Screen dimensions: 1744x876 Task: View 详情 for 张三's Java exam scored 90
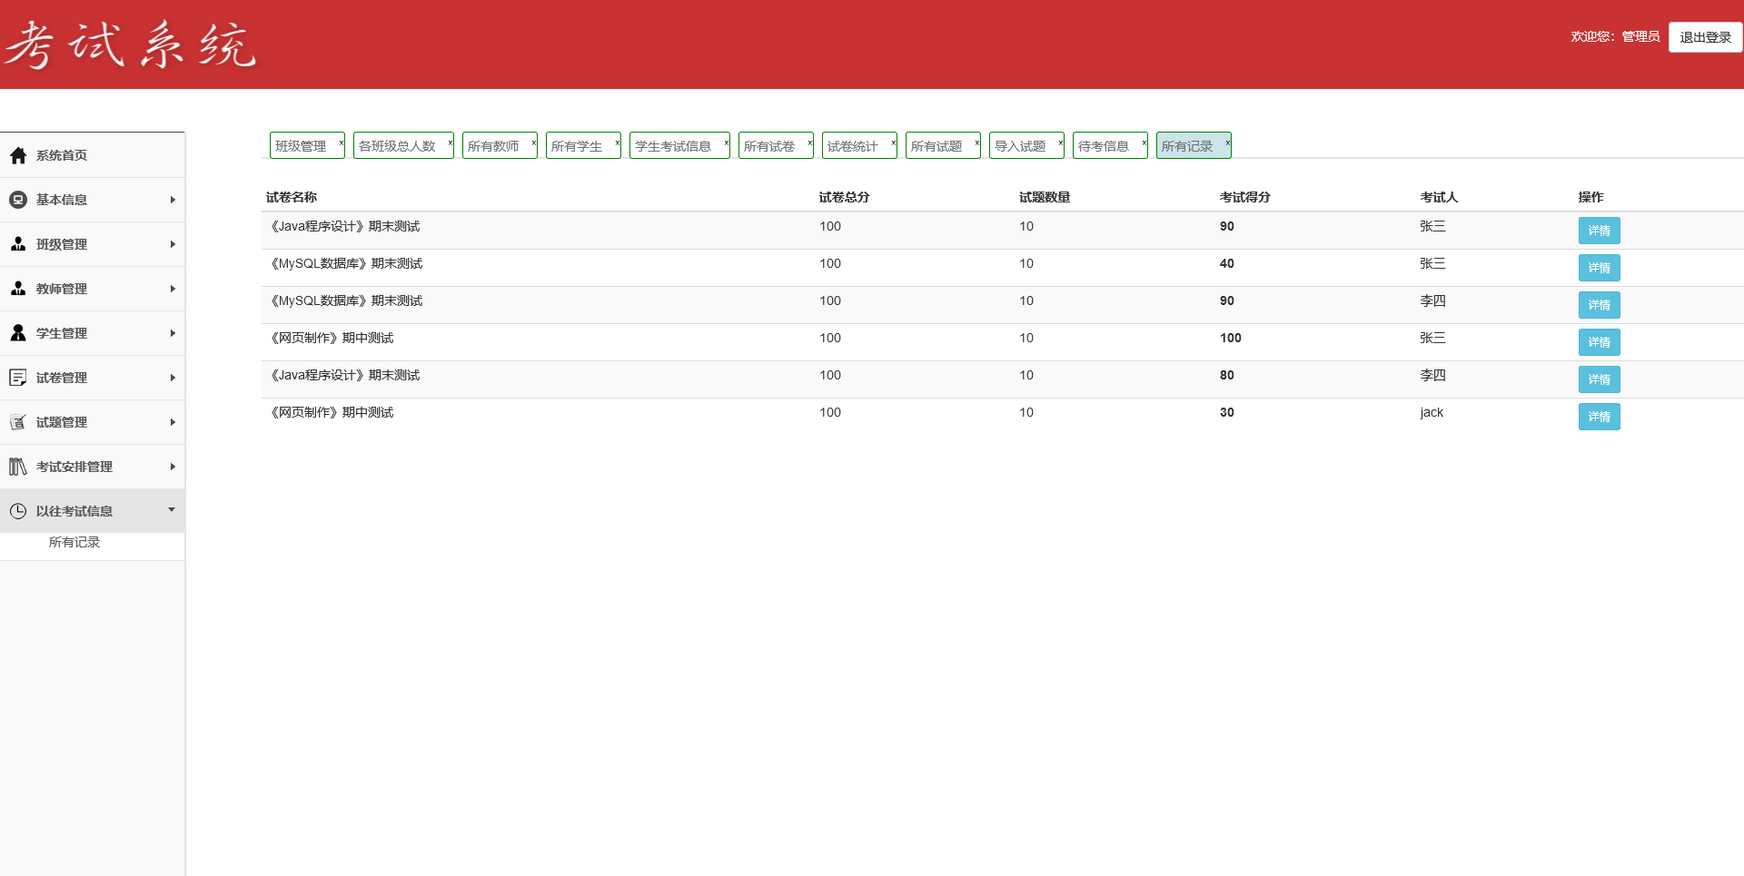[1599, 231]
